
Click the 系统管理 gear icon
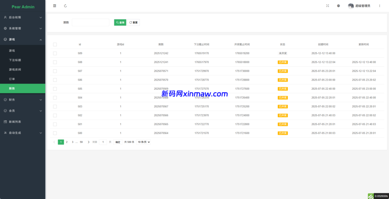coord(5,28)
